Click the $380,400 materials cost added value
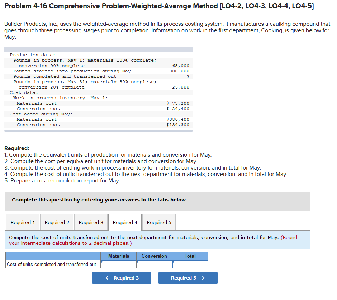Image resolution: width=337 pixels, height=300 pixels. click(x=178, y=119)
